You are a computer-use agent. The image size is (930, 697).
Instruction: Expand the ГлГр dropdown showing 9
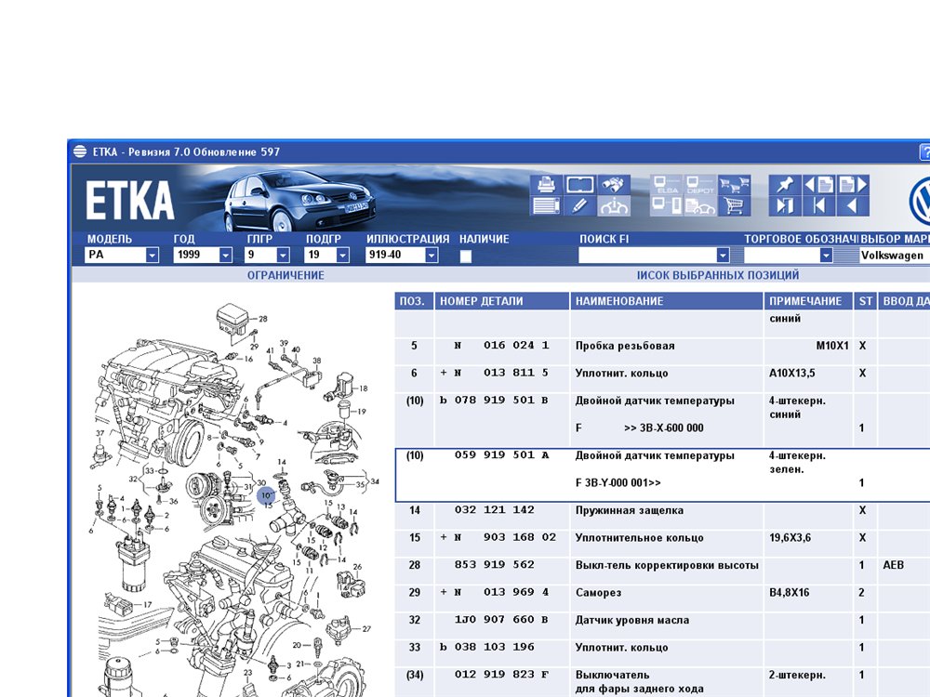(283, 255)
